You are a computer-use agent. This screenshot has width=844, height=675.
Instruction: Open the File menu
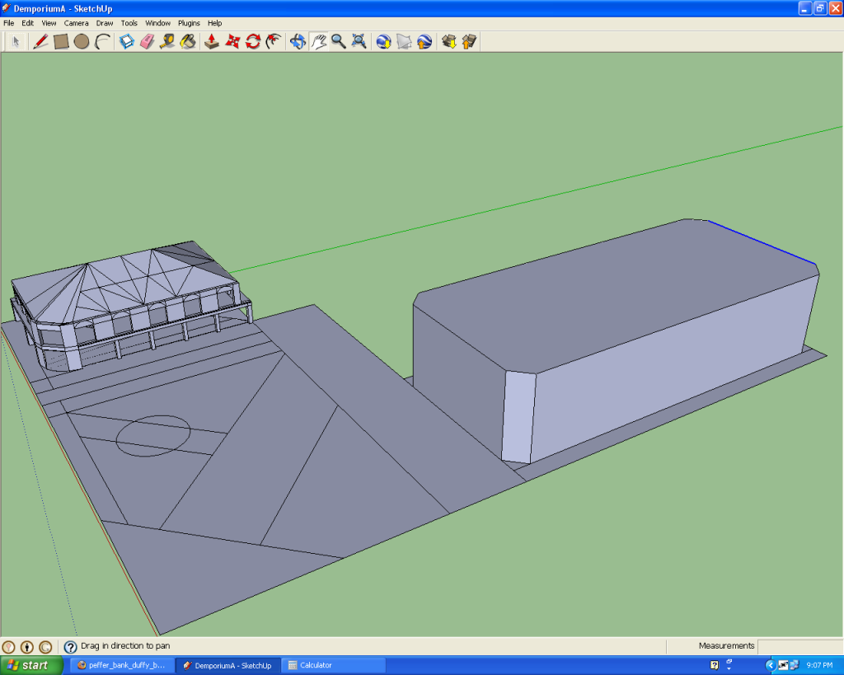[x=8, y=23]
